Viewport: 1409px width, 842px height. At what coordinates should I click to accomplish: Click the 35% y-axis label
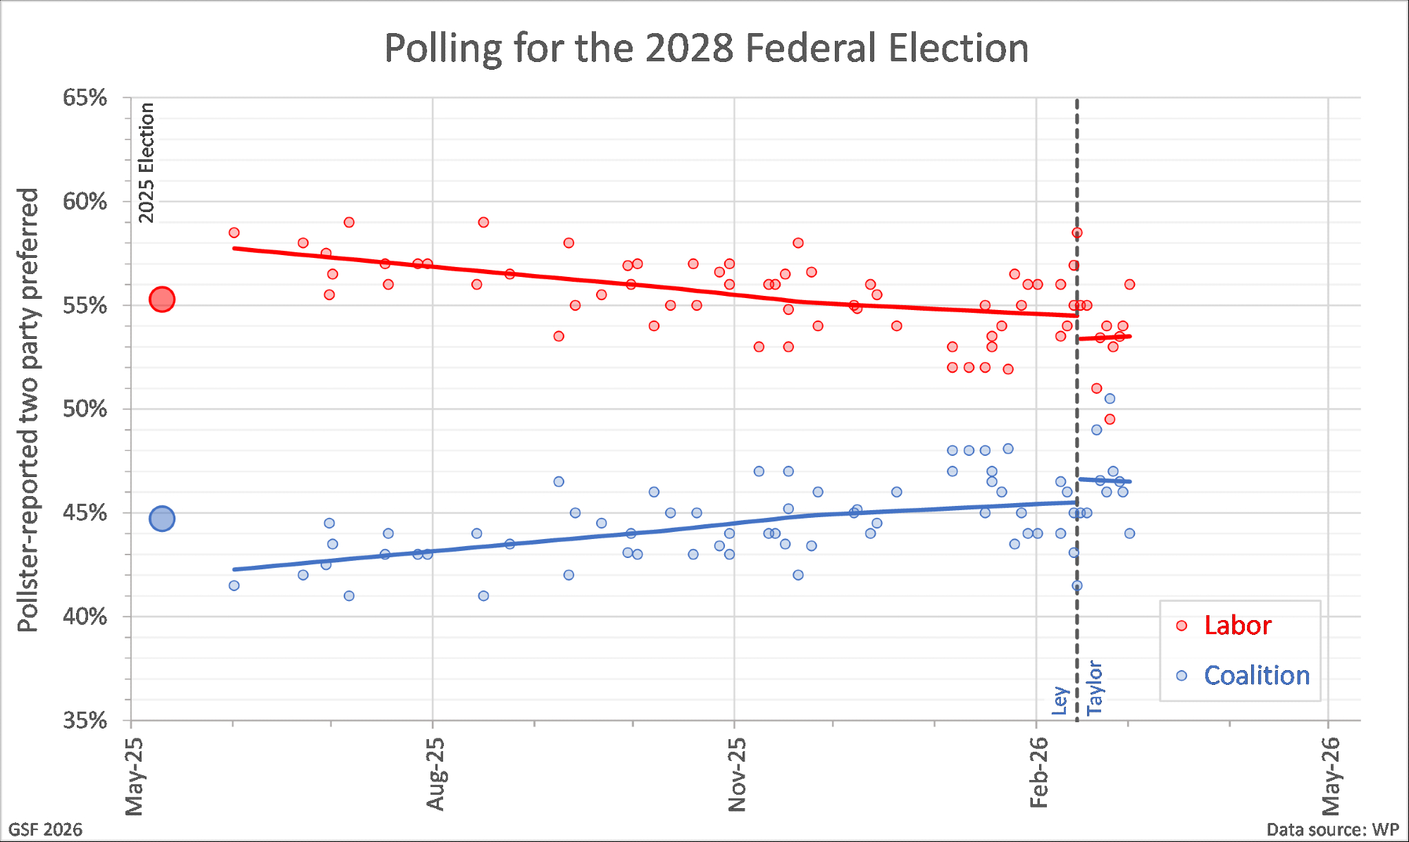pos(85,720)
